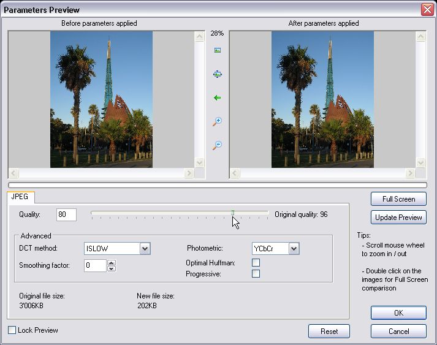This screenshot has height=345, width=437.
Task: Click the '202KB' new file size value
Action: tap(147, 306)
